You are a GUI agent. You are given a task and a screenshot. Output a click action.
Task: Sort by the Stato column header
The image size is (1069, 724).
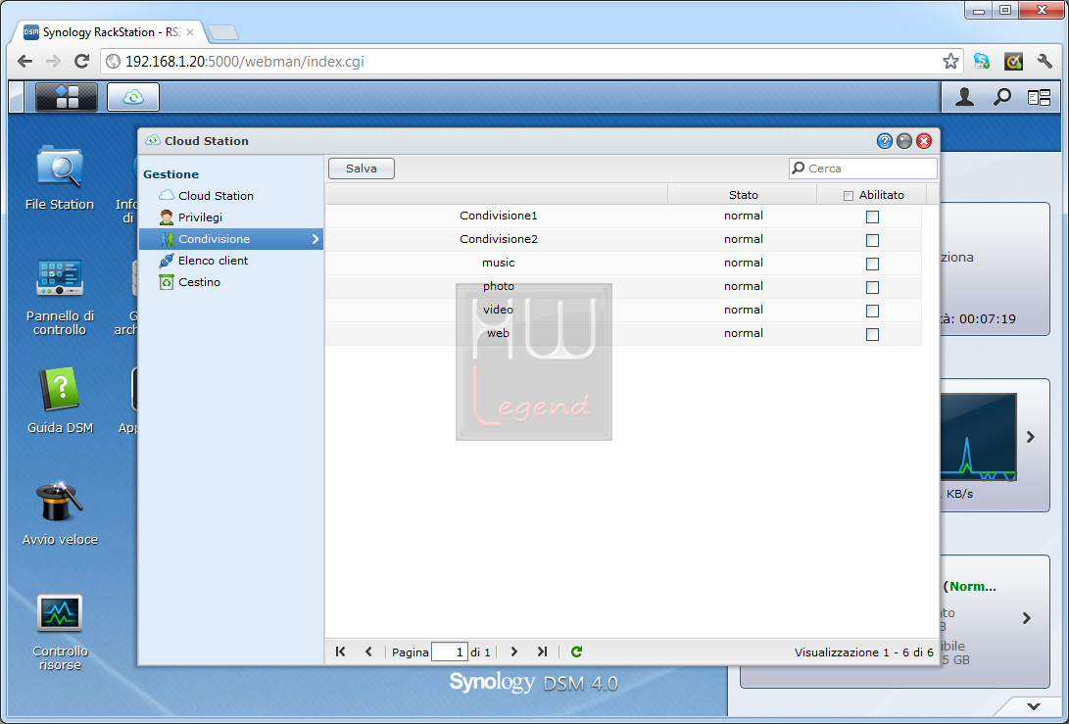pyautogui.click(x=743, y=195)
